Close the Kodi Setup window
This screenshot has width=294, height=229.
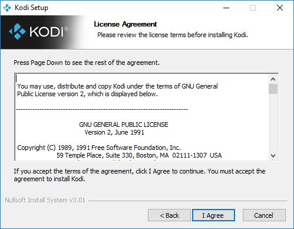click(280, 8)
